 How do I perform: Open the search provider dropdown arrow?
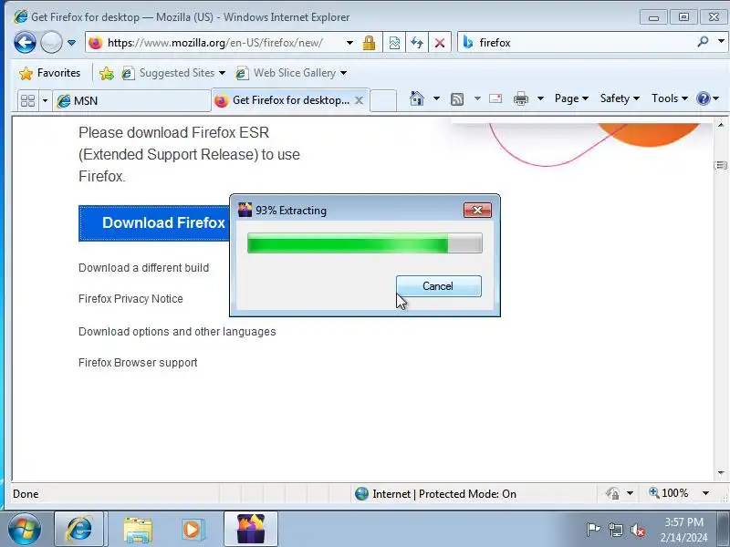[x=721, y=42]
